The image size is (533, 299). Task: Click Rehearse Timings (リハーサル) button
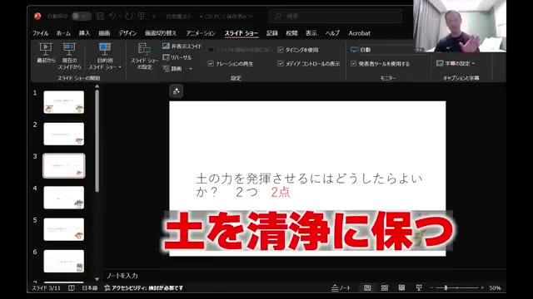177,57
